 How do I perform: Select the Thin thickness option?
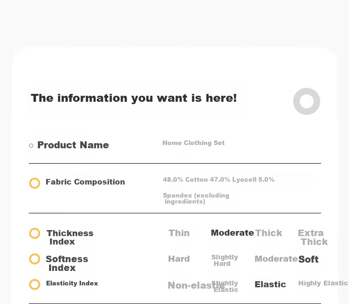(179, 233)
